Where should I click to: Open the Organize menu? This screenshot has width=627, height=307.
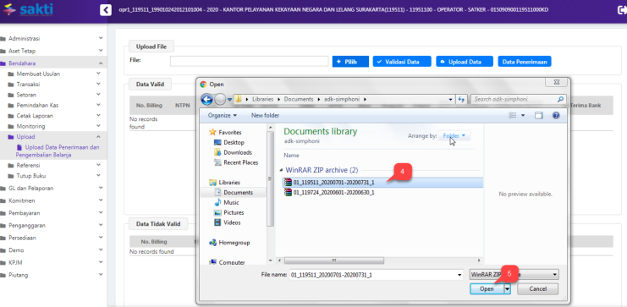coord(223,116)
